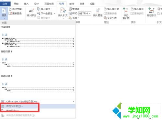Click the 将所选内容保存到目录库 save icon
This screenshot has width=162, height=120.
[3, 115]
